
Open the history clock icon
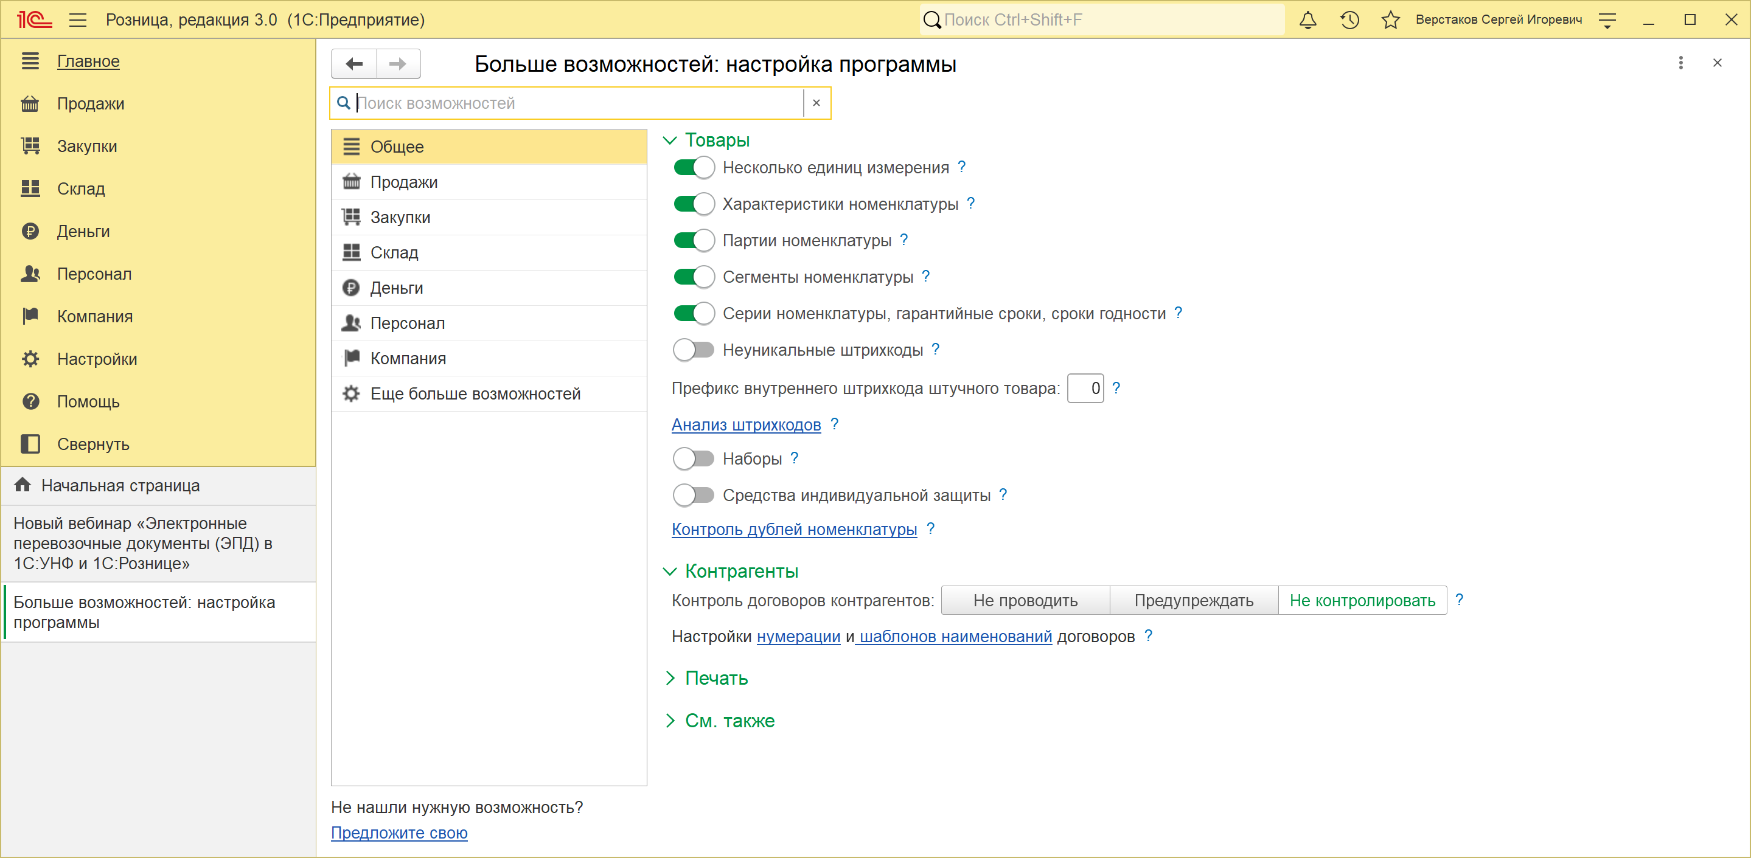coord(1349,19)
